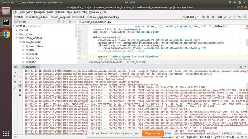Collapse the 15.0 root folder
Screen dimensions: 248x139
pos(14,26)
